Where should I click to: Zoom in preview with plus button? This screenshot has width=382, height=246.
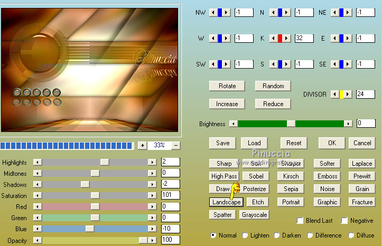143,146
